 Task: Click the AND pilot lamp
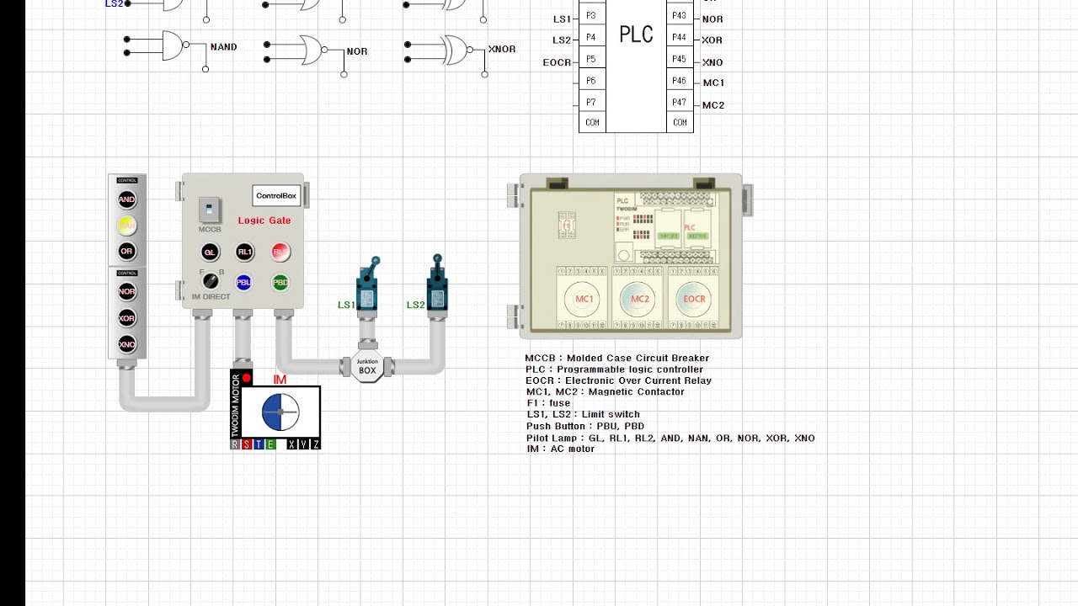[x=126, y=199]
